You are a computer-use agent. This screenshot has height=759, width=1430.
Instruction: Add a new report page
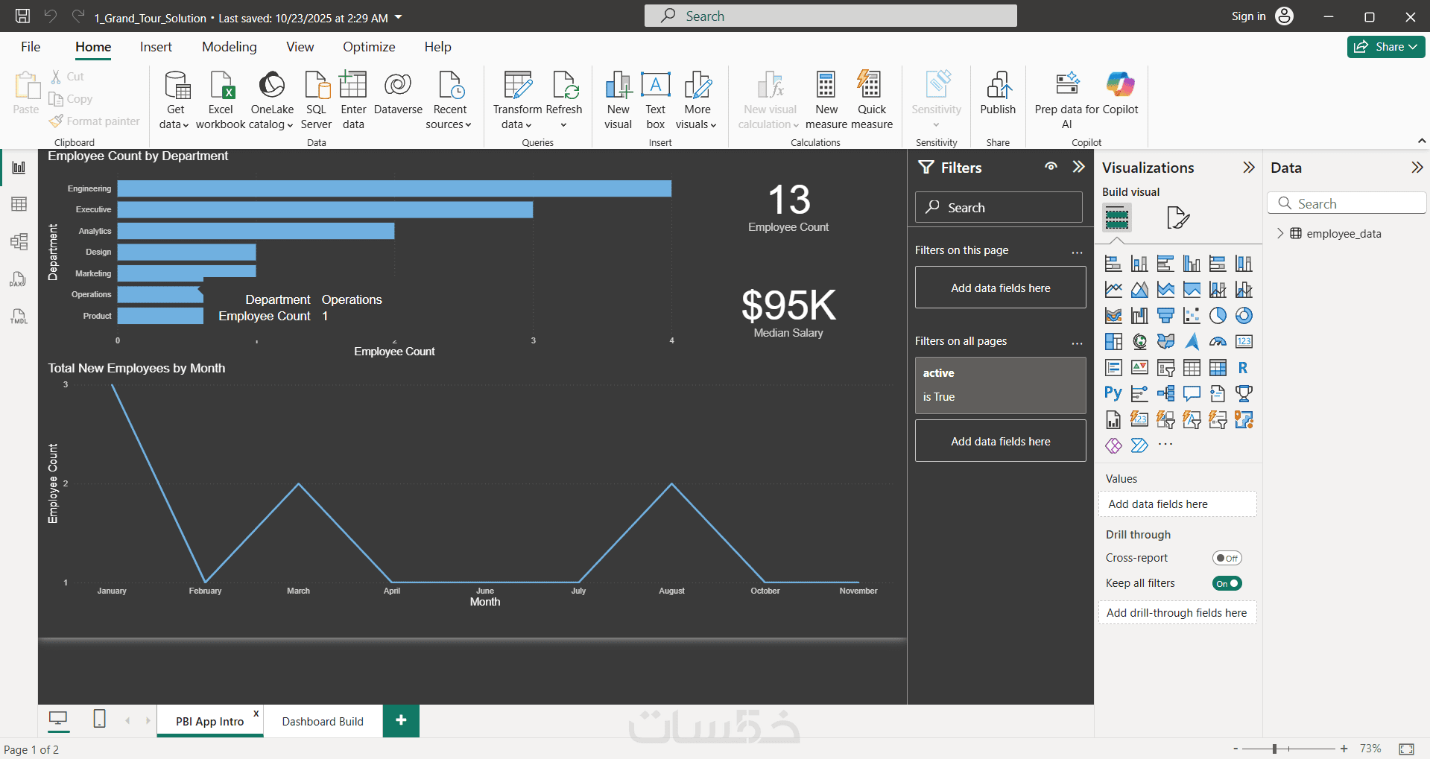click(401, 720)
